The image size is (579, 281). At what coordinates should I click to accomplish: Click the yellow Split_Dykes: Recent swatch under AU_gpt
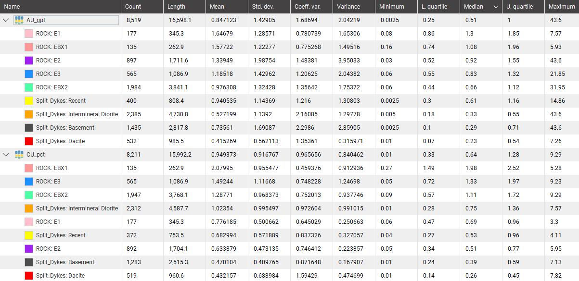pyautogui.click(x=28, y=101)
